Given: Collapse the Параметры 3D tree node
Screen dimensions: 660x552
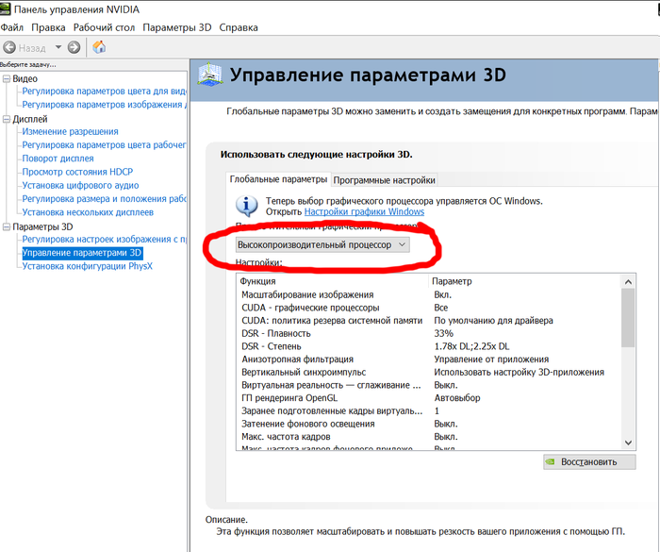Looking at the screenshot, I should (7, 227).
